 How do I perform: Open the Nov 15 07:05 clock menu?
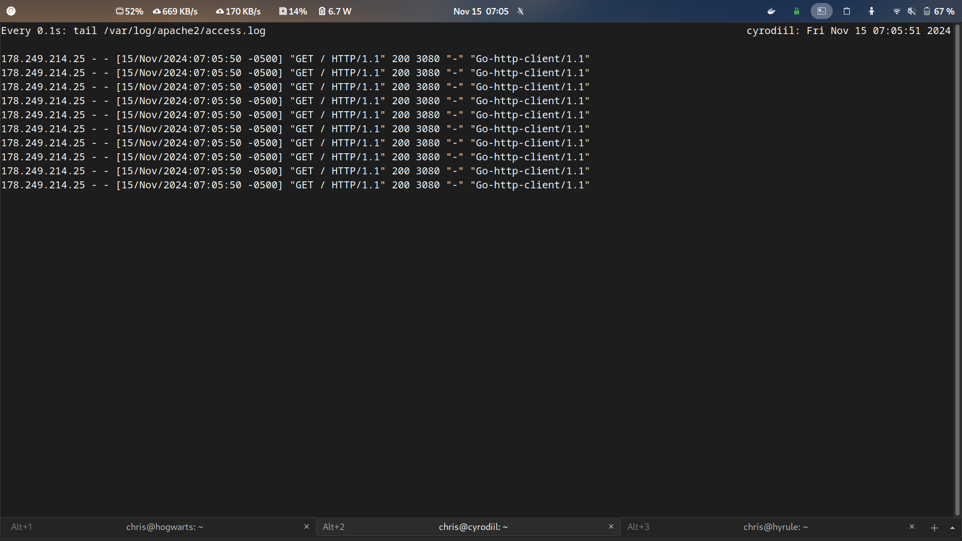(x=480, y=11)
